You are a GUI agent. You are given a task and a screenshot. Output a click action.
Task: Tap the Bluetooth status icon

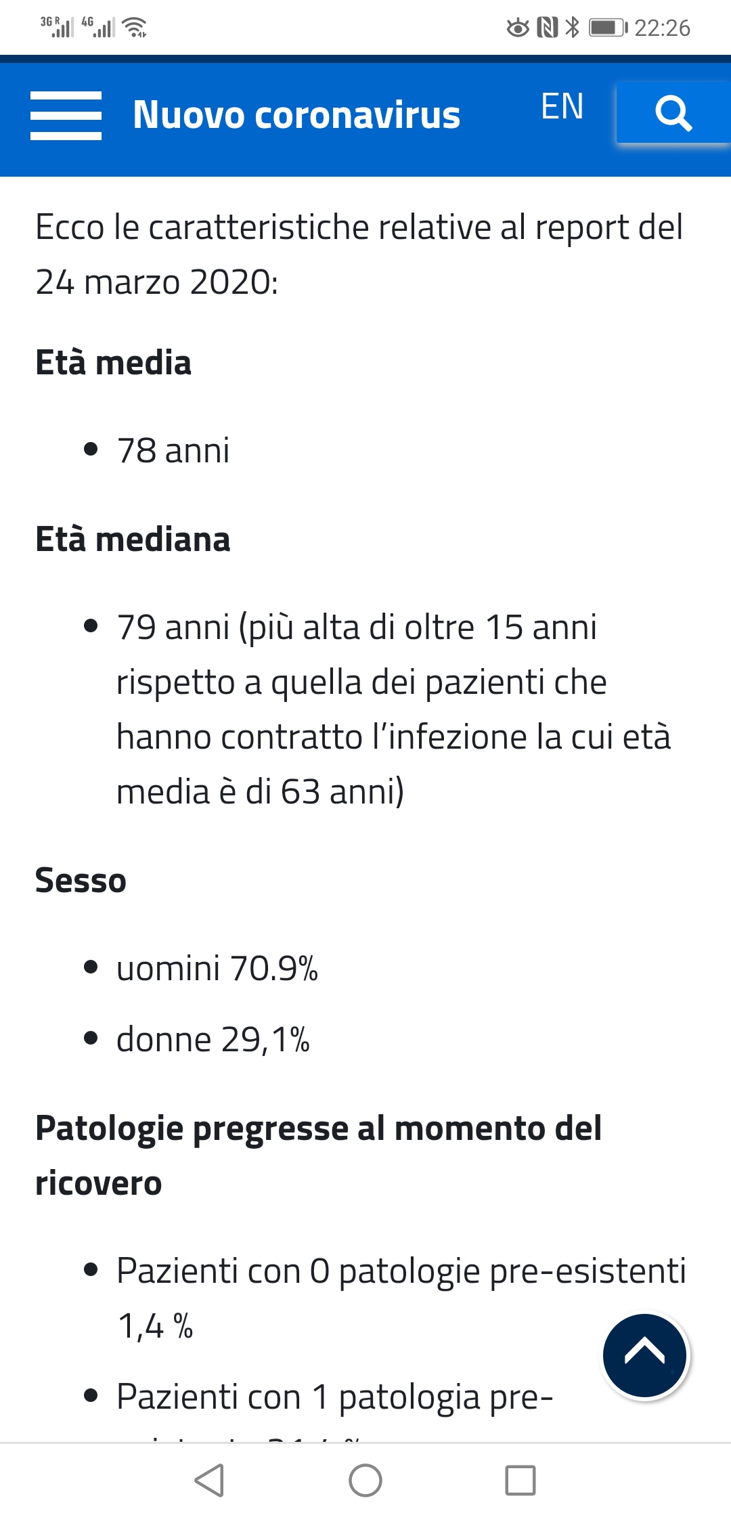point(573,27)
